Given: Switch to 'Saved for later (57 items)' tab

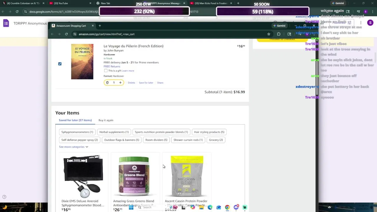Looking at the screenshot, I should point(75,120).
